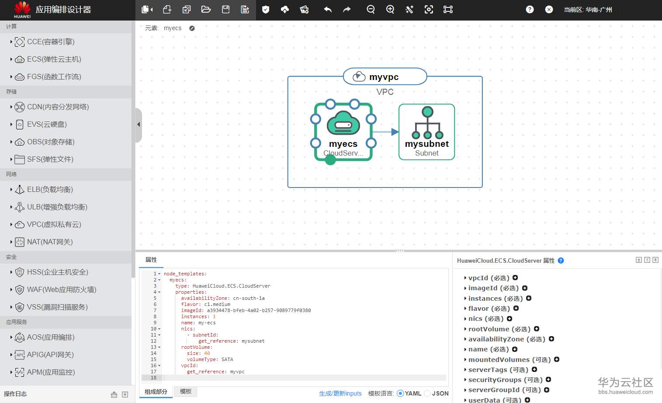
Task: Select the JSON template language option
Action: (427, 393)
